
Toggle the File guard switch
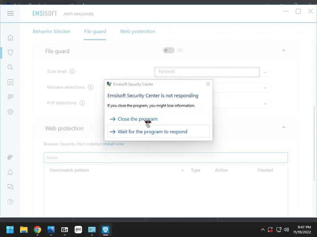(x=169, y=50)
